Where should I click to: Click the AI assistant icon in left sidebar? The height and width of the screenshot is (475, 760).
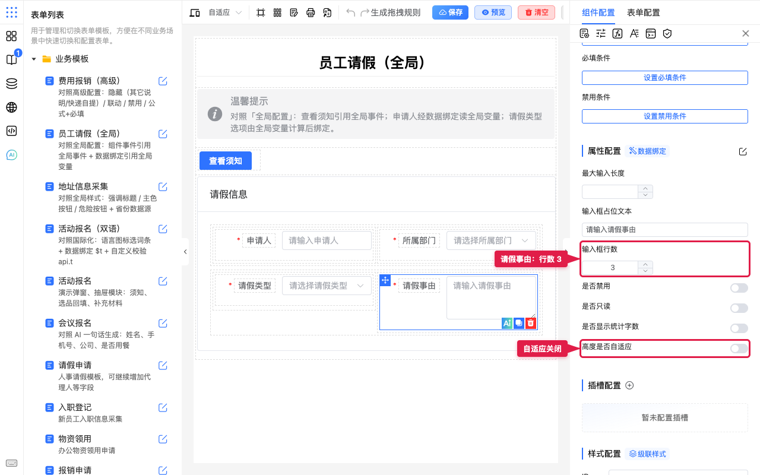pos(11,155)
